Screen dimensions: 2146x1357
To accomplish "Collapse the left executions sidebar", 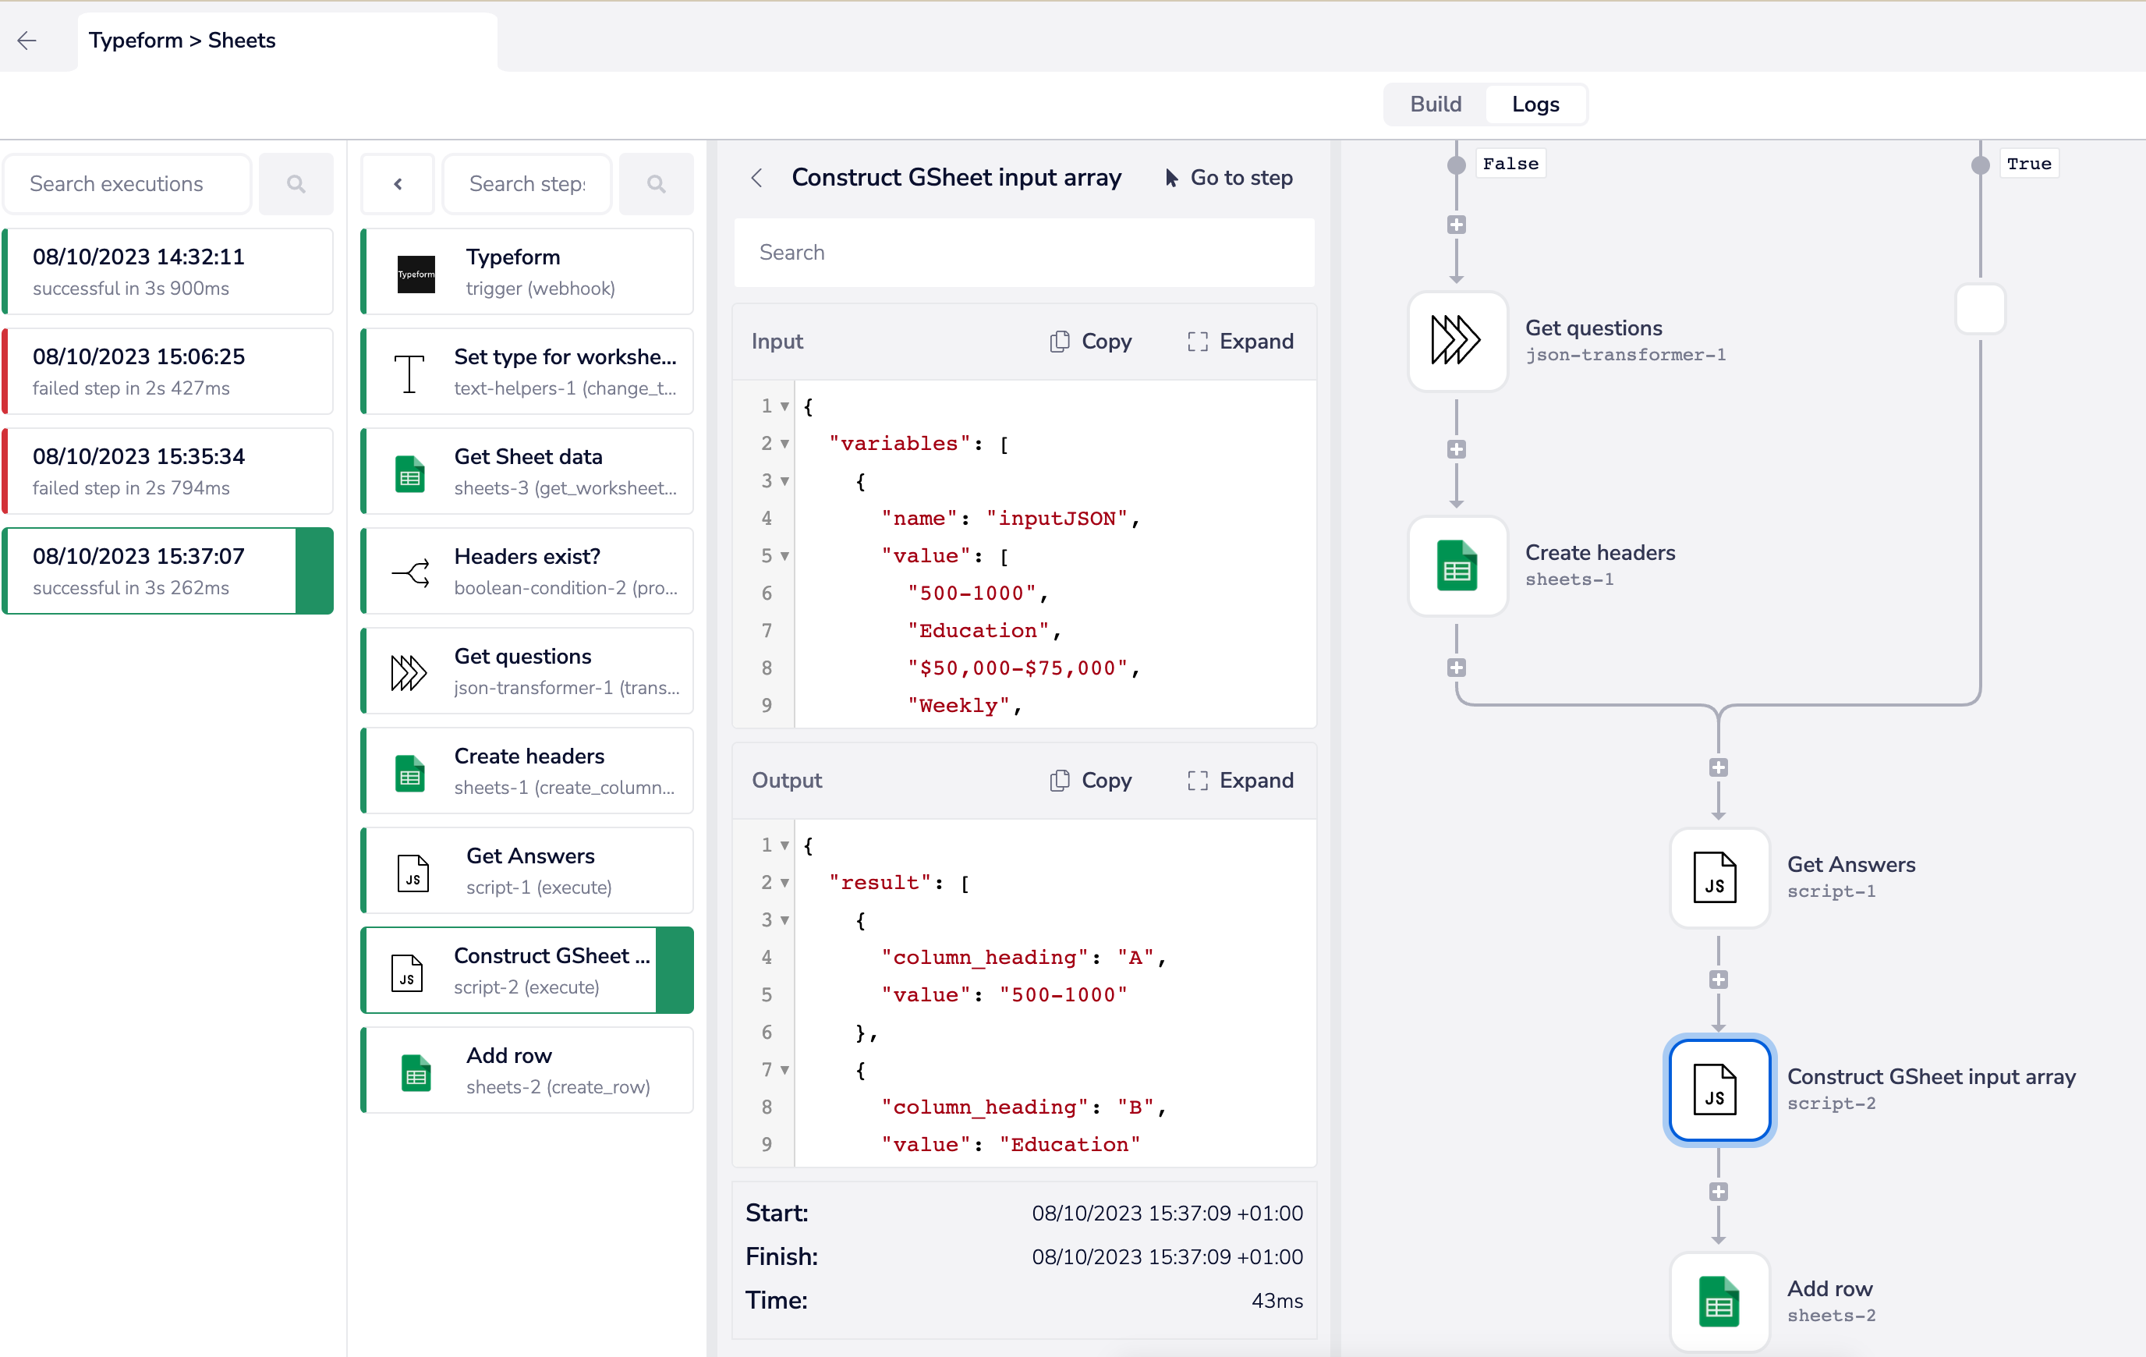I will click(x=397, y=183).
